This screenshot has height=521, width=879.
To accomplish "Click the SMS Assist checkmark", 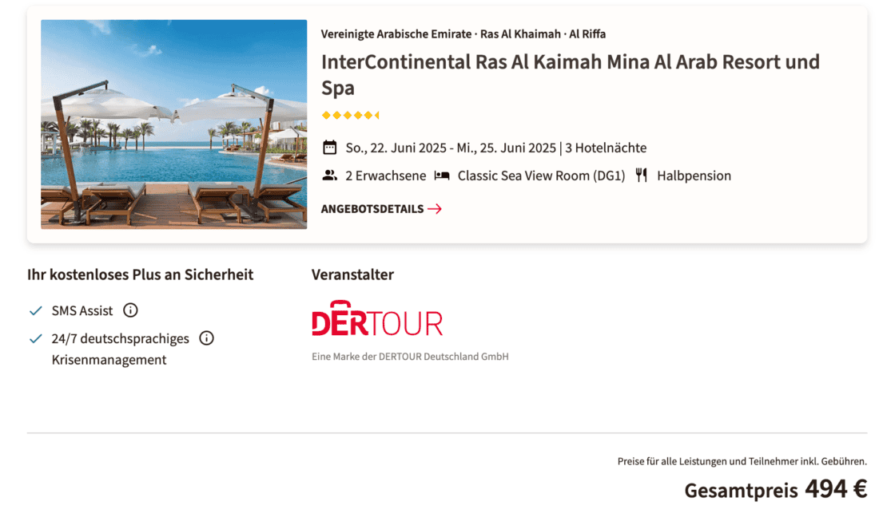I will click(35, 310).
